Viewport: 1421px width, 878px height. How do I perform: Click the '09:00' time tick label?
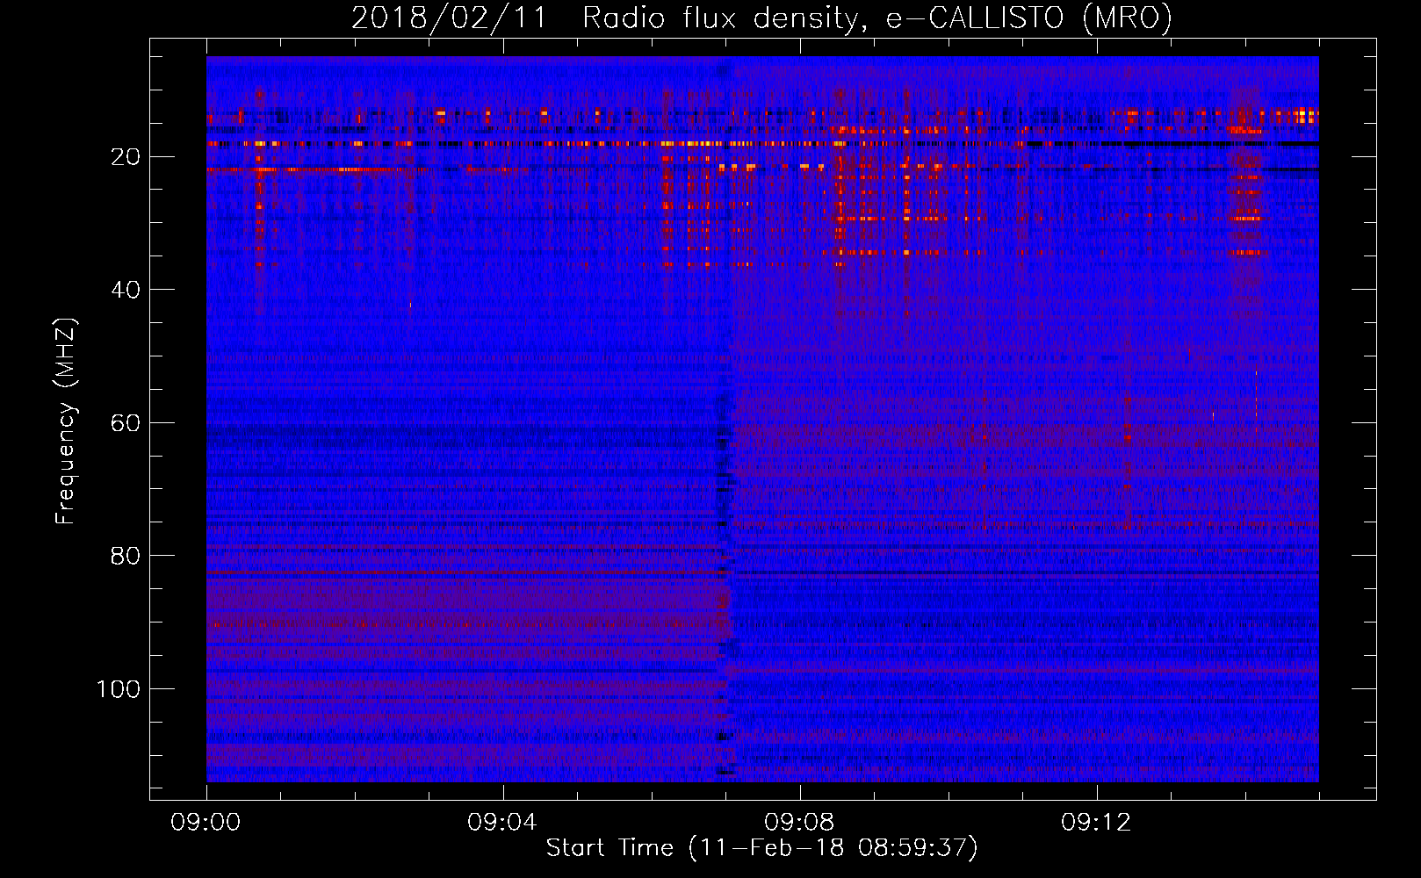(206, 823)
